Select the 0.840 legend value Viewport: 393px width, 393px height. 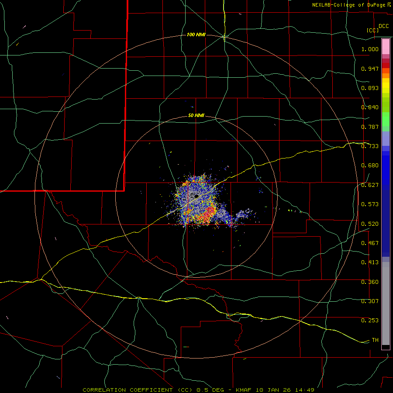[x=370, y=107]
